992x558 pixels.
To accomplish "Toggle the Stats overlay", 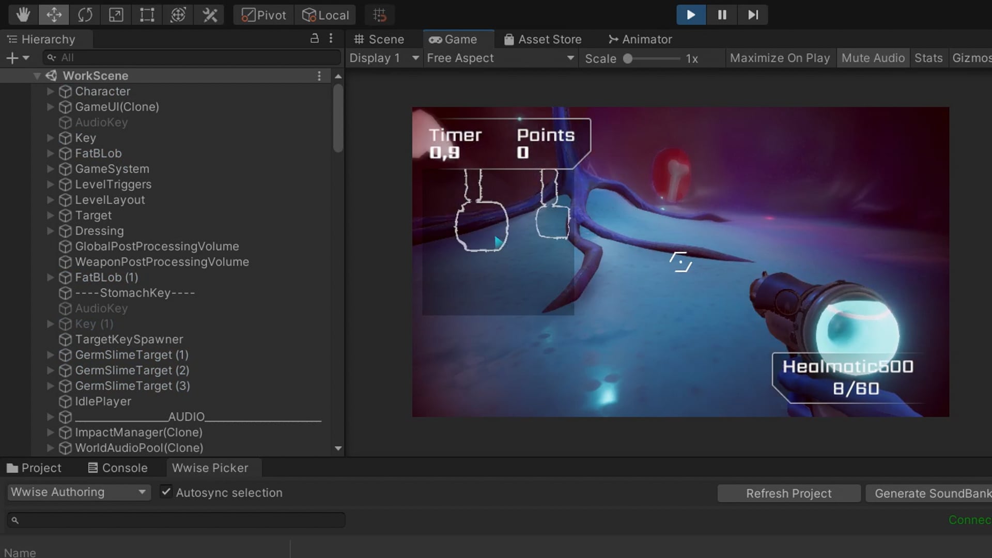I will coord(928,58).
